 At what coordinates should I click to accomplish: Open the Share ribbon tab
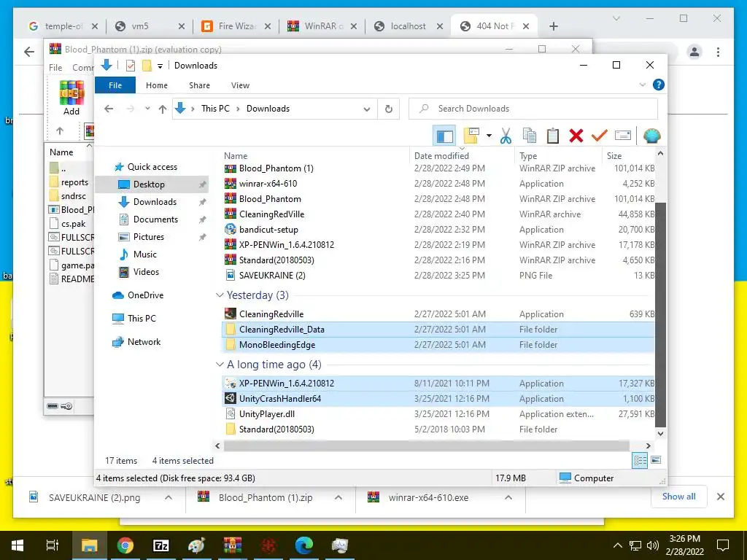(199, 85)
